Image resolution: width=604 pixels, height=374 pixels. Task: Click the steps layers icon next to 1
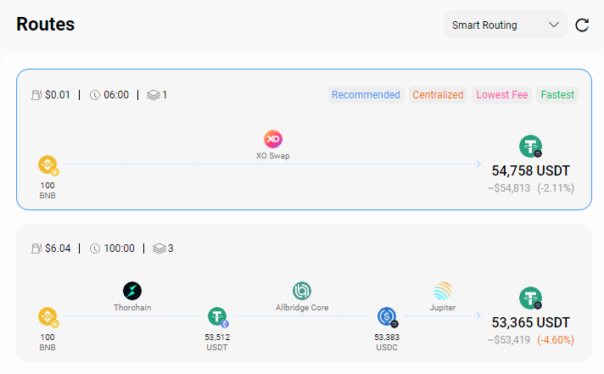coord(154,95)
